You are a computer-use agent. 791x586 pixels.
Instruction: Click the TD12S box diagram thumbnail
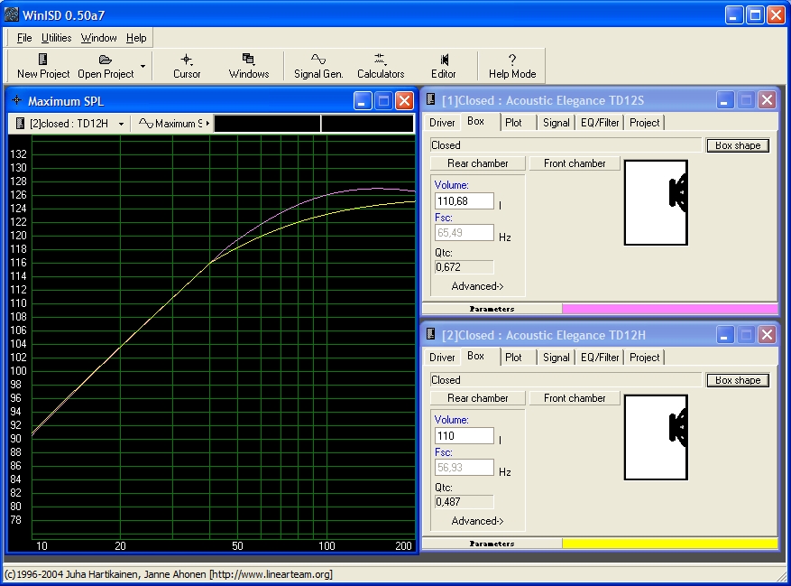[656, 202]
